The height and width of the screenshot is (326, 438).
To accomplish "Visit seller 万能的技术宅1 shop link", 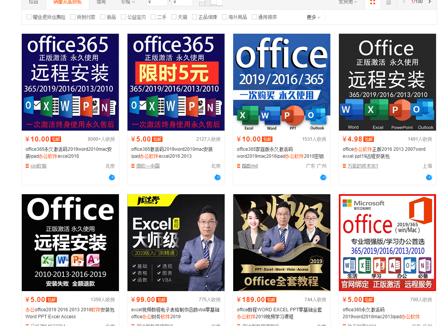I will coord(363,166).
